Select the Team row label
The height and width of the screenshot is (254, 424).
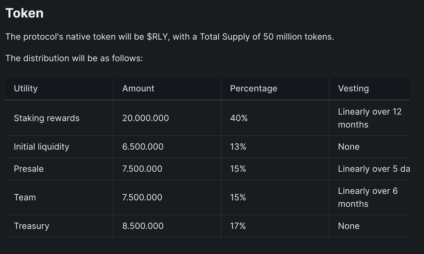click(25, 197)
